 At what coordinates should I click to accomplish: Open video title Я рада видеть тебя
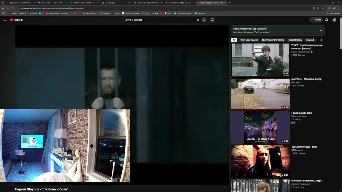(x=301, y=113)
